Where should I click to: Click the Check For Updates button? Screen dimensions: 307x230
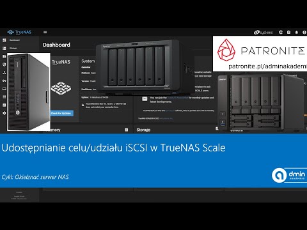62,113
